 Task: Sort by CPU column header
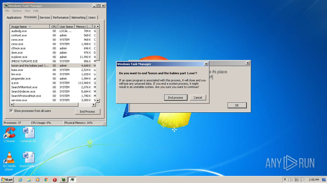54,26
